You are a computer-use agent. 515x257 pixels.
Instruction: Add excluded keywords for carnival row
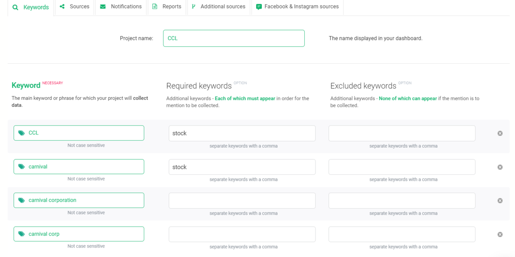coord(402,167)
